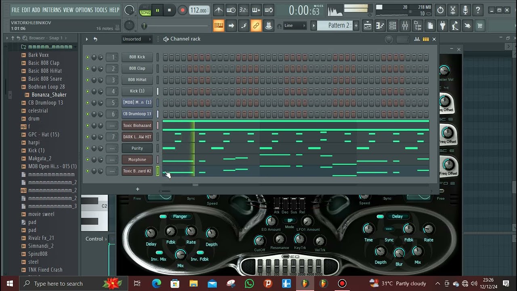Open the TOOLS menu
This screenshot has width=517, height=291.
coord(101,10)
